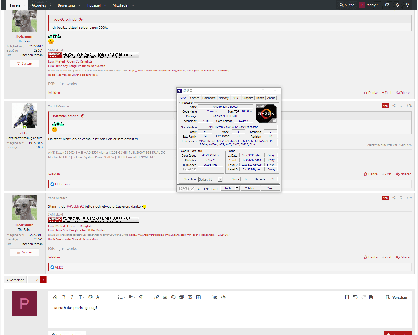Click +Zitat on post #88
Image resolution: width=418 pixels, height=335 pixels.
(x=386, y=174)
